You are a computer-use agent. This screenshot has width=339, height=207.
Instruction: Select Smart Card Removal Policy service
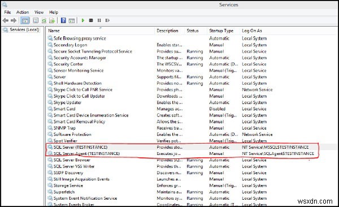coord(79,122)
